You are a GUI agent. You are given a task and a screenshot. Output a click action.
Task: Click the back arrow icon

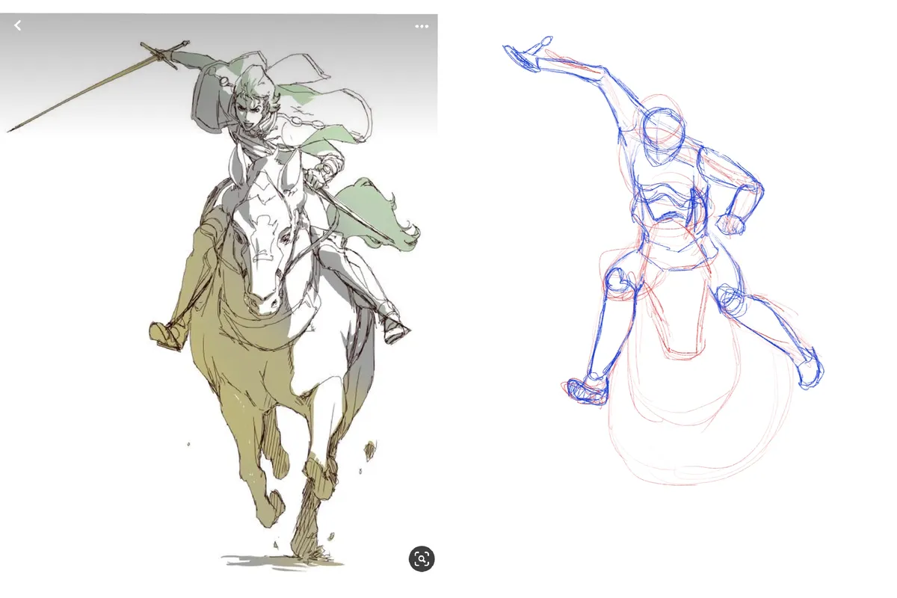[17, 26]
